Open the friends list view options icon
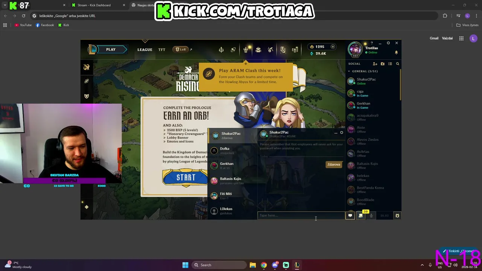 tap(390, 64)
